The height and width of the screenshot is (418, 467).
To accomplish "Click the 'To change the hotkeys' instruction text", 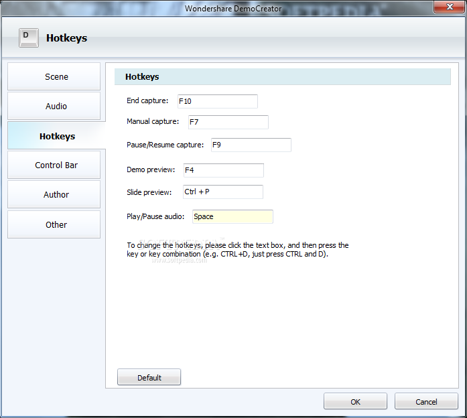I will click(238, 249).
